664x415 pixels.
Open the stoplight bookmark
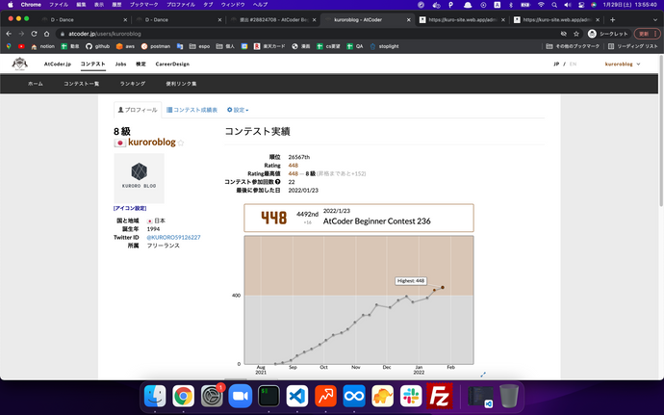[x=384, y=46]
